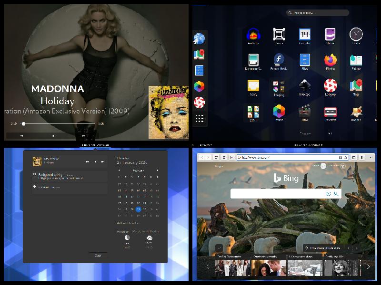381x285 pixels.
Task: Skip to next track in Lollypop player
Action: (x=84, y=136)
